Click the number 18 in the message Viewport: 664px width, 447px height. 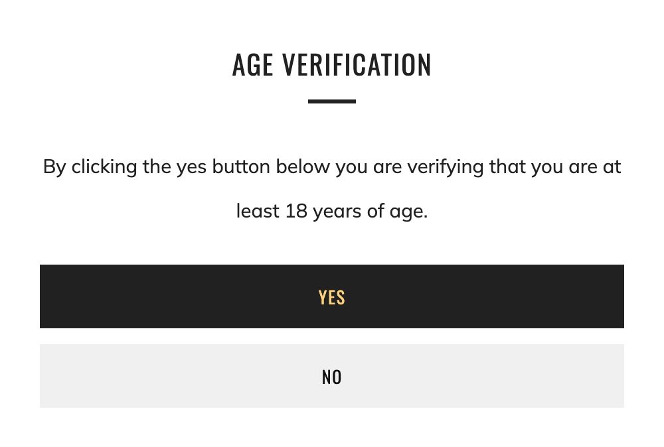[296, 211]
